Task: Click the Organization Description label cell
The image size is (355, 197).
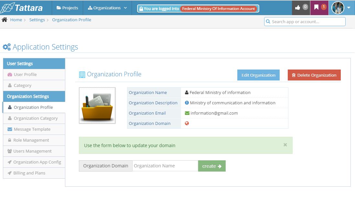Action: [x=154, y=103]
